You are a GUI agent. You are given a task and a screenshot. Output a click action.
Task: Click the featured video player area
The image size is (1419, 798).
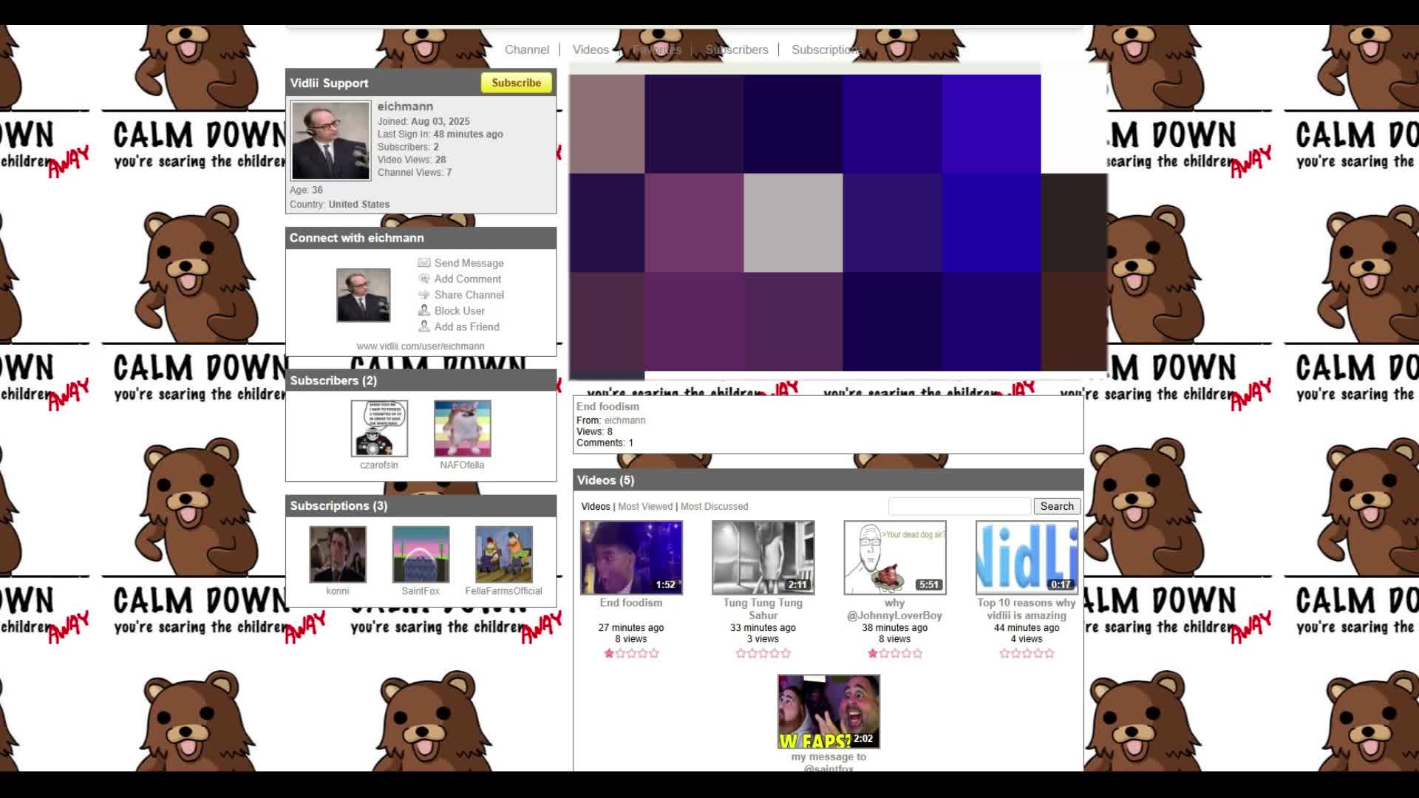pyautogui.click(x=838, y=222)
